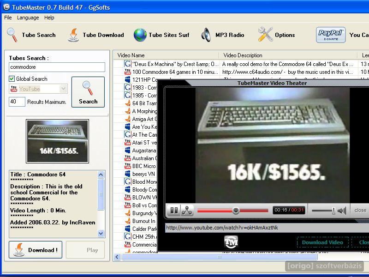Click the PayPal Donate badge

click(331, 35)
